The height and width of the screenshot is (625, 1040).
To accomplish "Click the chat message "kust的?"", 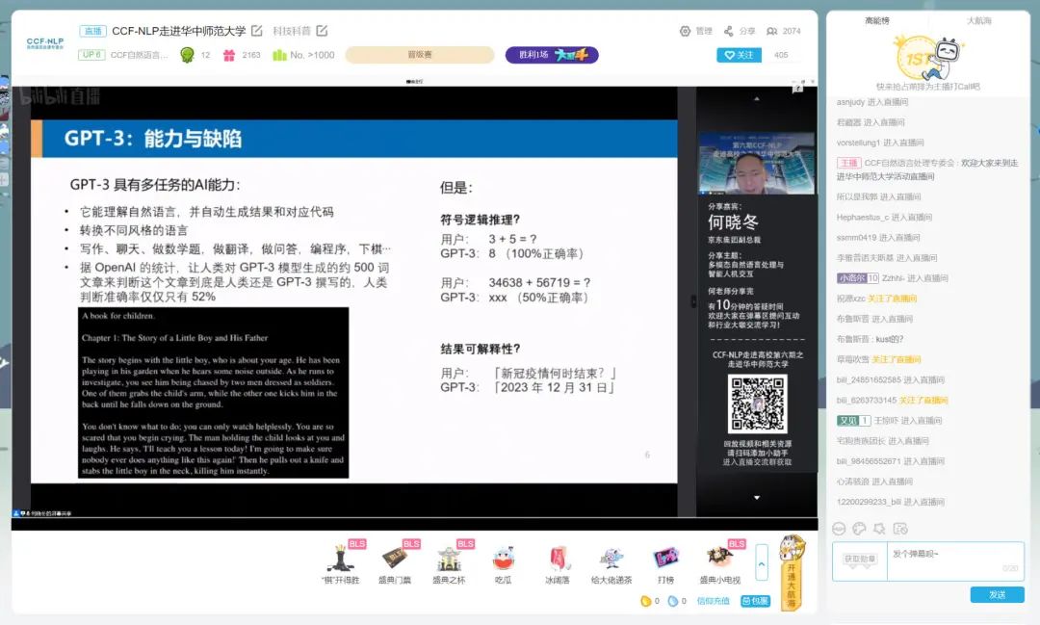I will click(x=890, y=339).
